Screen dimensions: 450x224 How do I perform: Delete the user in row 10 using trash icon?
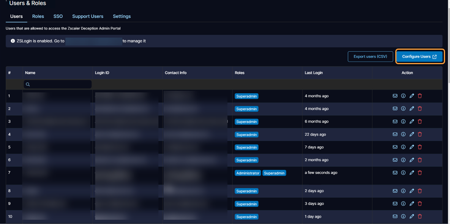(x=420, y=216)
